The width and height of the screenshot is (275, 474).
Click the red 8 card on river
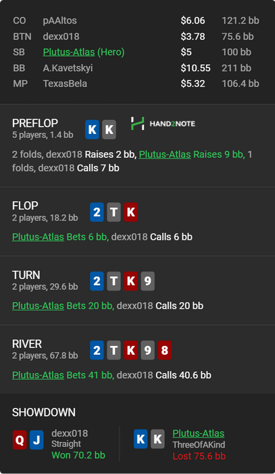tap(164, 350)
